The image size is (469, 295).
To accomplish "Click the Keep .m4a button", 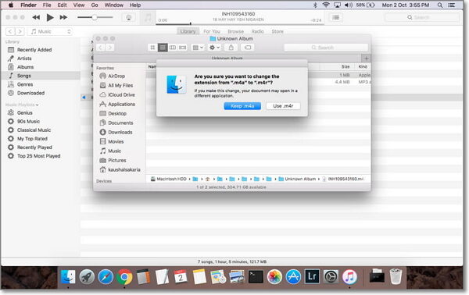I will [x=242, y=106].
